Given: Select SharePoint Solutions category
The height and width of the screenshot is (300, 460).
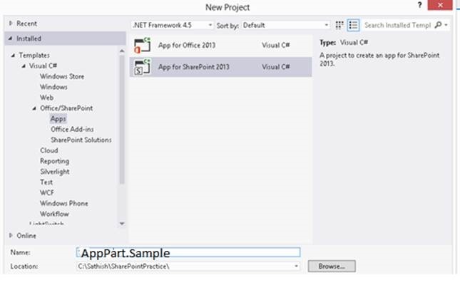Looking at the screenshot, I should click(x=81, y=140).
